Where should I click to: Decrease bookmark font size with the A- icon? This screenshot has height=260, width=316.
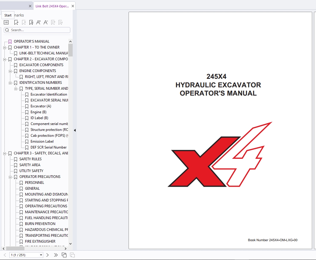(46, 22)
